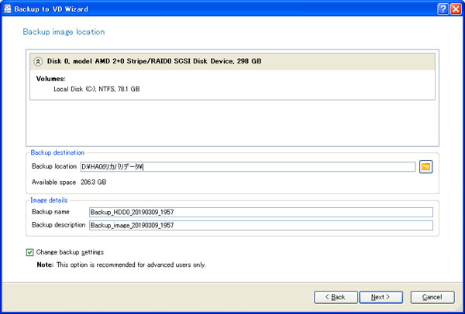The height and width of the screenshot is (314, 465).
Task: Click the Help question mark in title bar
Action: 442,7
